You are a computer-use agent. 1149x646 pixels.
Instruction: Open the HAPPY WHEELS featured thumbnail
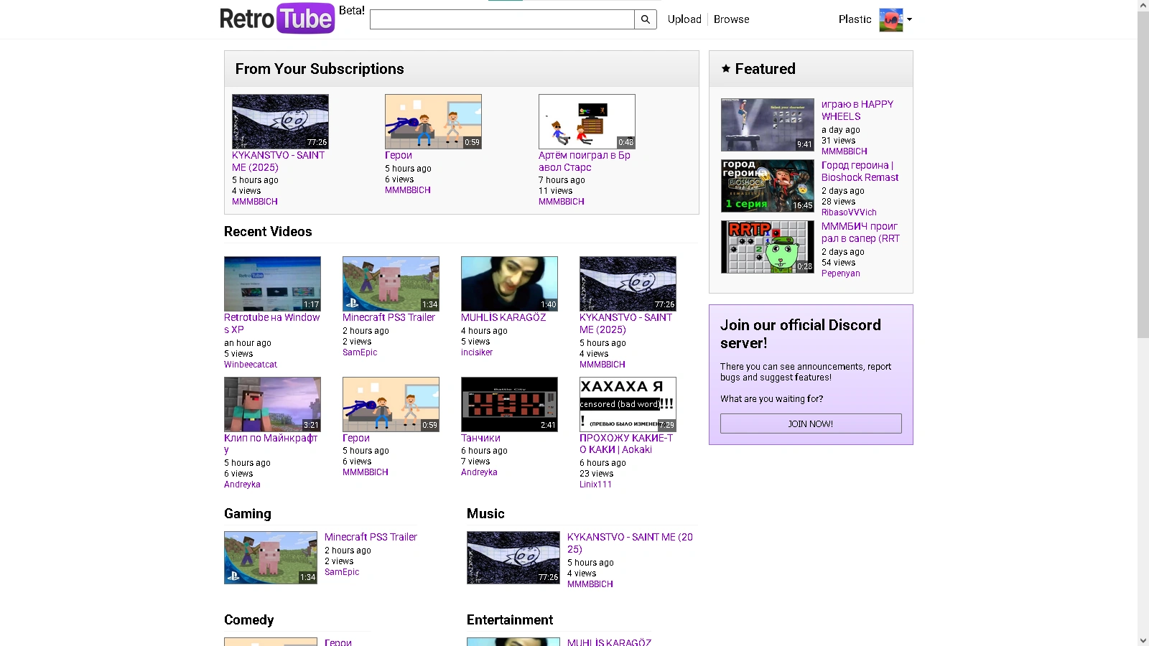(x=768, y=125)
